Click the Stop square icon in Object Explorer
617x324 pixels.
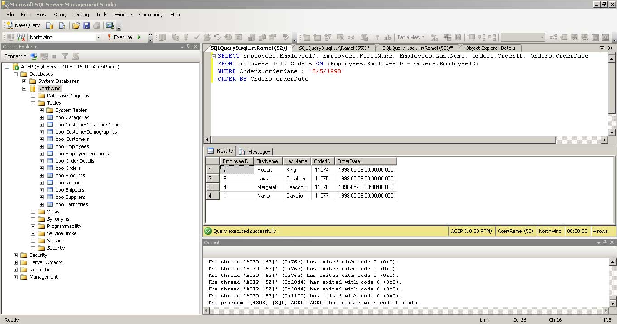[55, 56]
